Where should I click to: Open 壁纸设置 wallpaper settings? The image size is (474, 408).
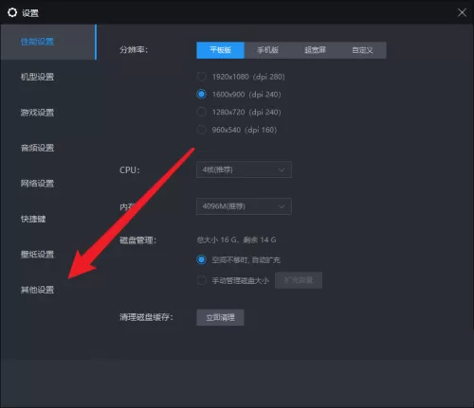click(37, 255)
